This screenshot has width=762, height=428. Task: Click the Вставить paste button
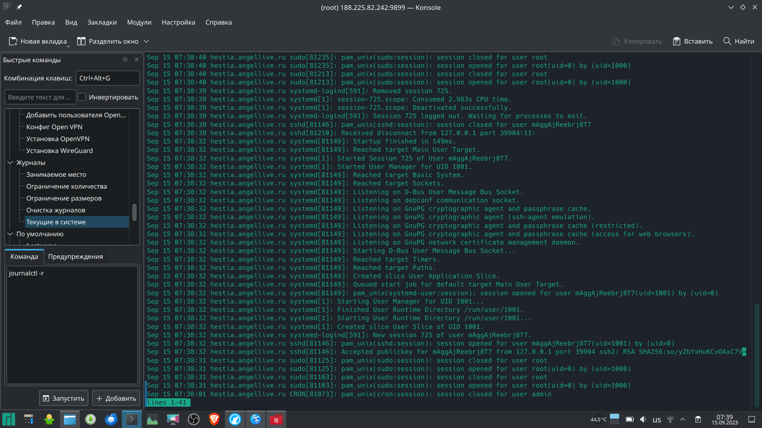point(693,41)
